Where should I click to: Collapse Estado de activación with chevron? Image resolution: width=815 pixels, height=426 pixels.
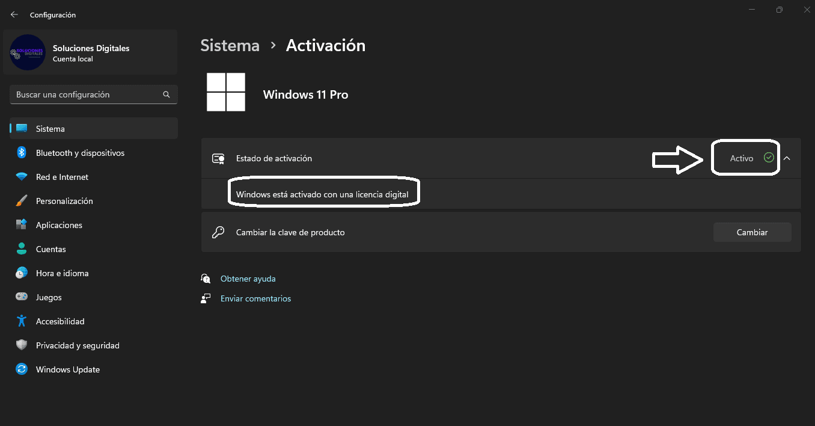pos(787,158)
